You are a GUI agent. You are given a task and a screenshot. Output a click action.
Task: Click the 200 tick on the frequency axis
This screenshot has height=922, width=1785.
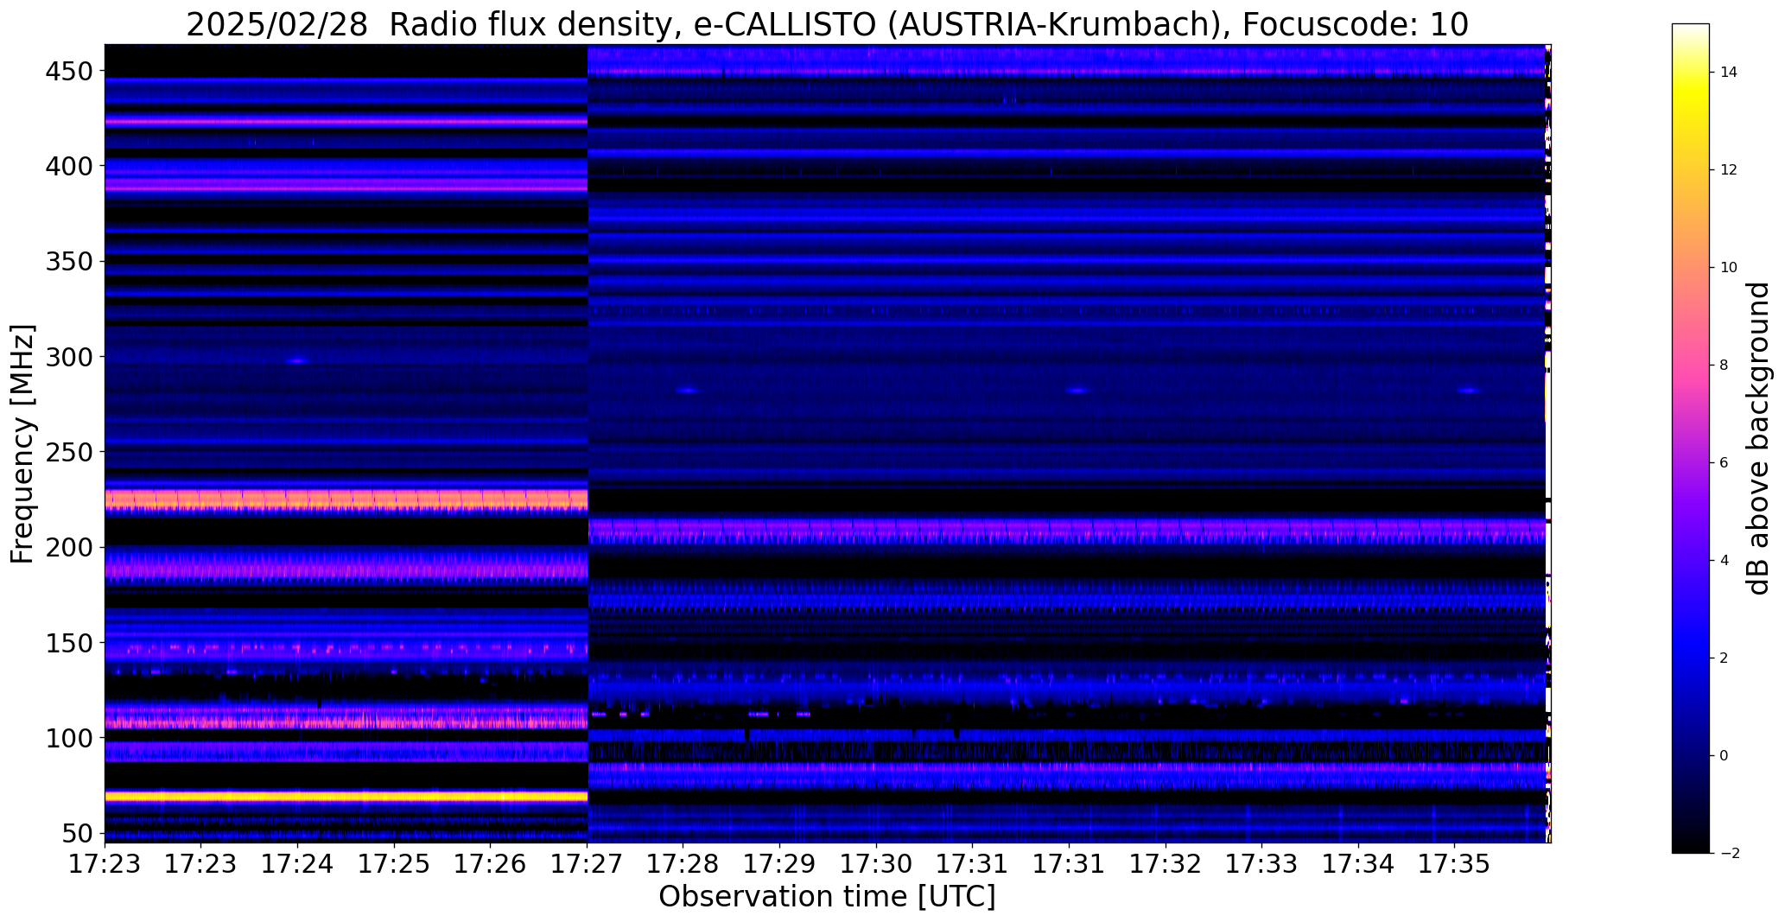point(67,547)
